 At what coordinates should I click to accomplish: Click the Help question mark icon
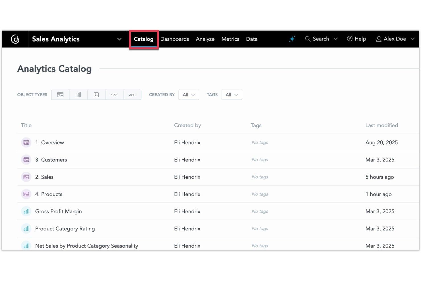click(x=350, y=39)
